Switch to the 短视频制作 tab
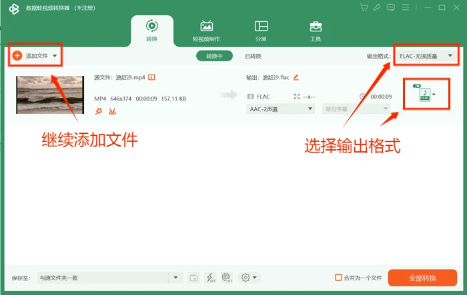This screenshot has height=295, width=467. (x=206, y=31)
